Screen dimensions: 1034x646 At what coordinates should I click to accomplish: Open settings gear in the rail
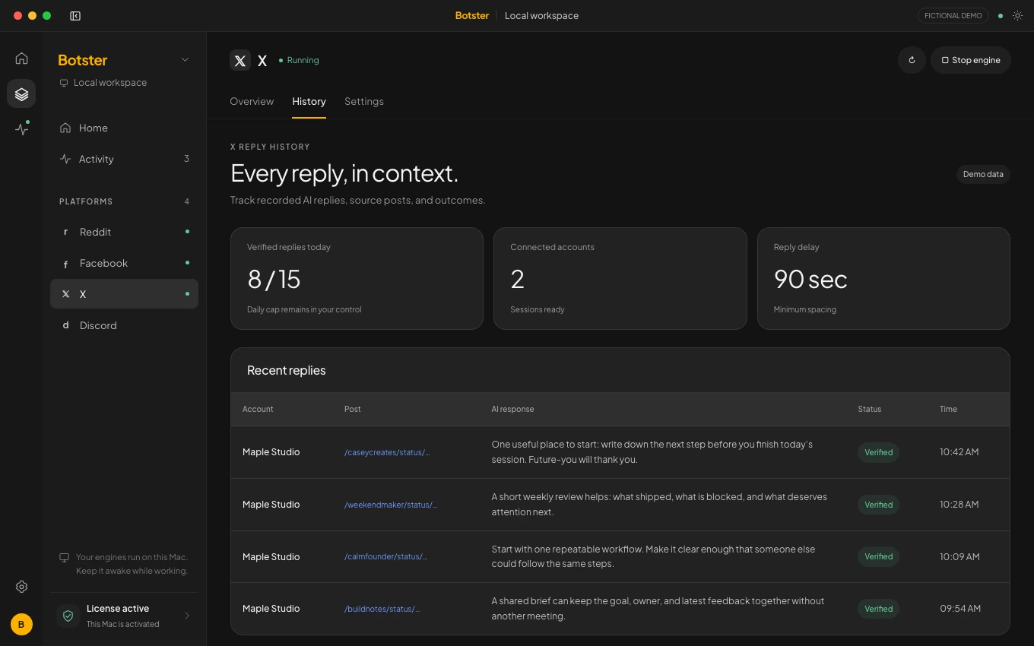click(x=21, y=587)
